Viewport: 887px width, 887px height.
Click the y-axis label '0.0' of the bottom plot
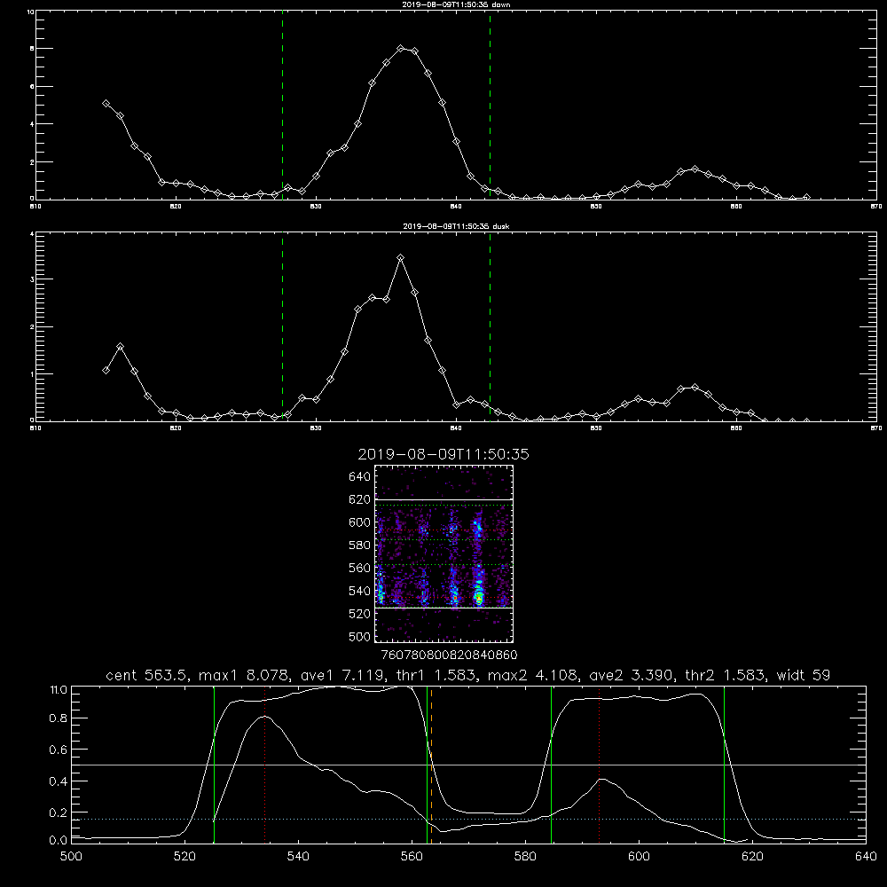[x=59, y=840]
